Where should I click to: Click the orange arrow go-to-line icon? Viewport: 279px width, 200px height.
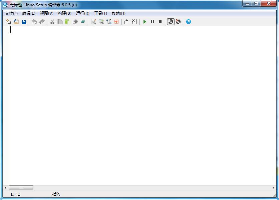[116, 22]
